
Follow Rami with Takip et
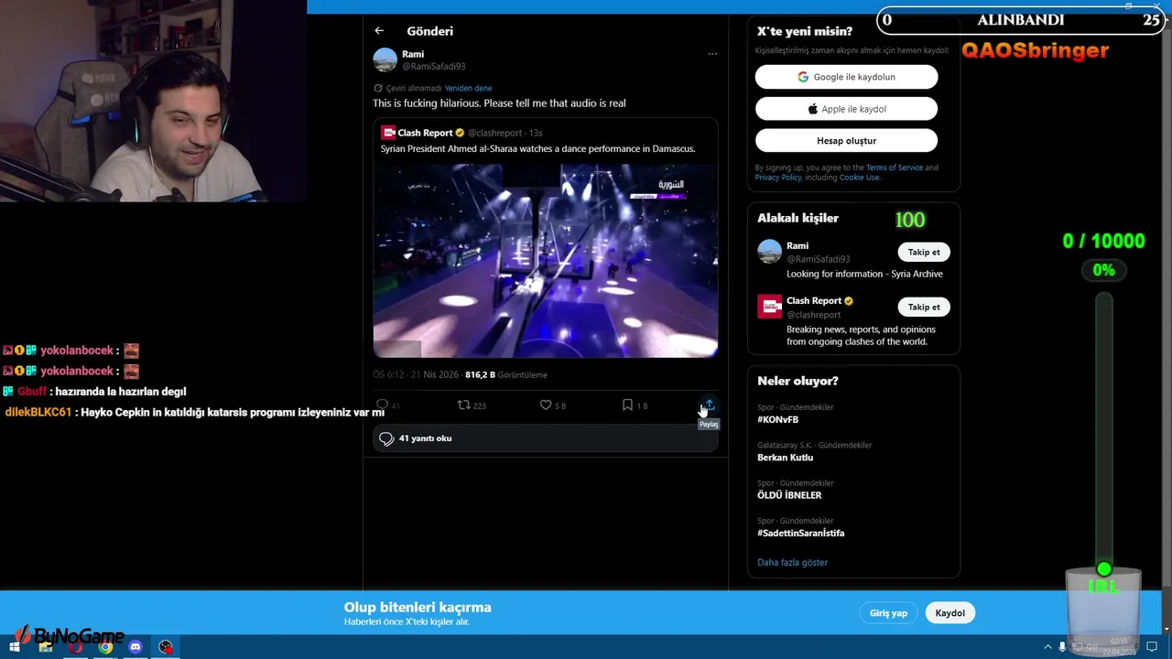pyautogui.click(x=924, y=252)
